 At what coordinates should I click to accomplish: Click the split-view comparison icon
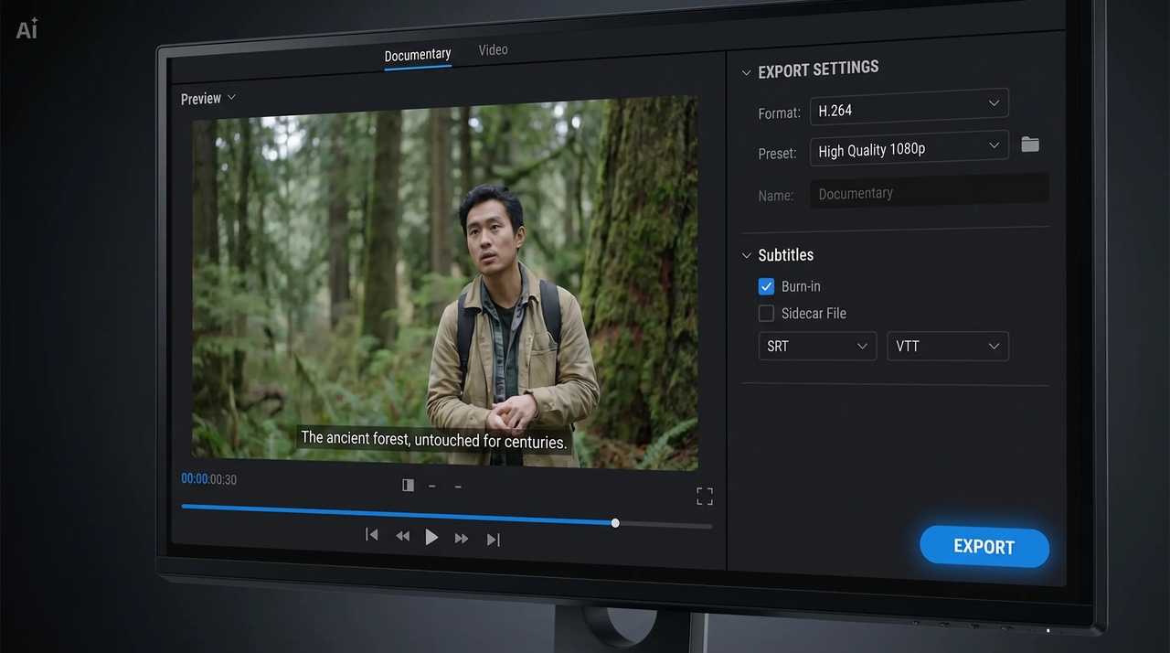(x=408, y=486)
